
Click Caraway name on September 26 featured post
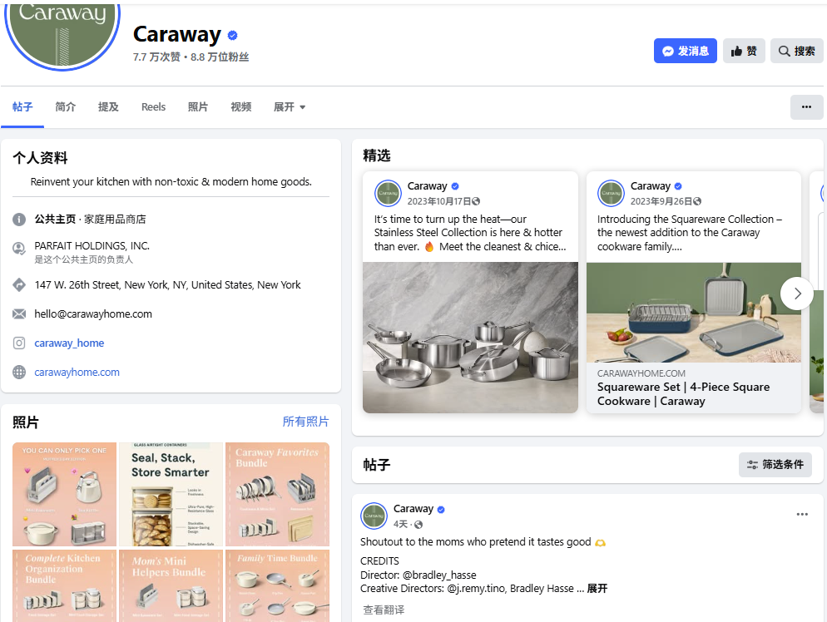click(651, 186)
